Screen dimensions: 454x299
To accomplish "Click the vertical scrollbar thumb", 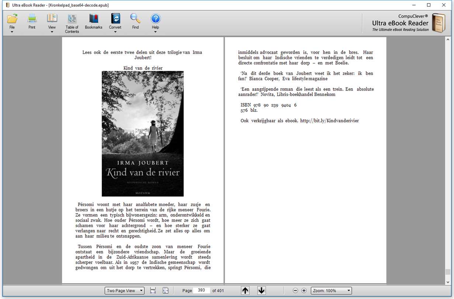I will point(448,272).
